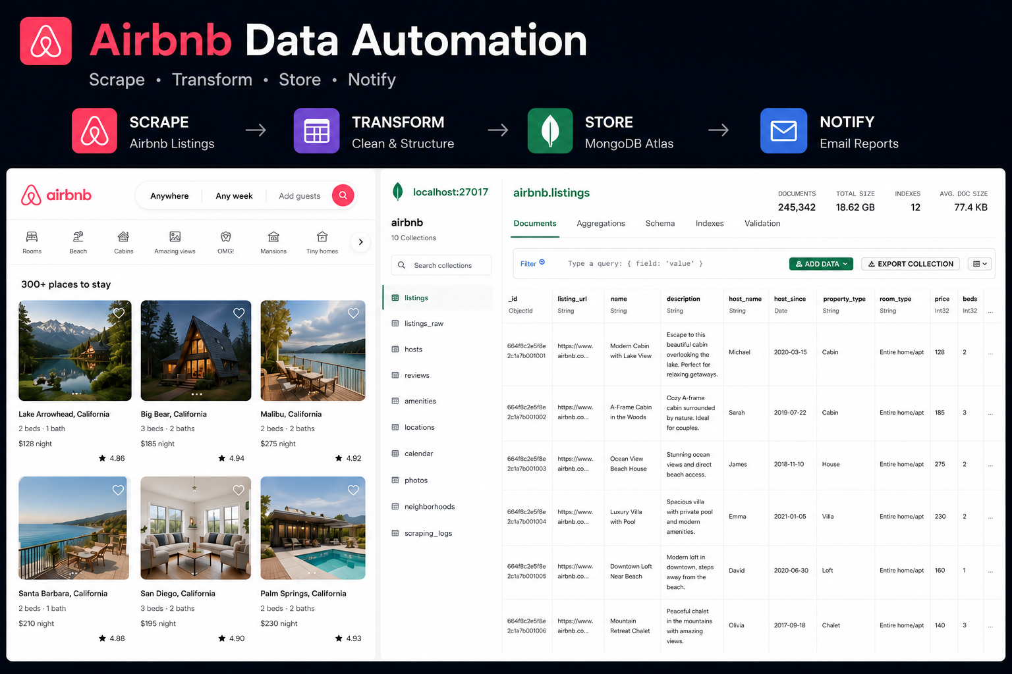Open the Santa Barbara balcony photo

[x=74, y=528]
